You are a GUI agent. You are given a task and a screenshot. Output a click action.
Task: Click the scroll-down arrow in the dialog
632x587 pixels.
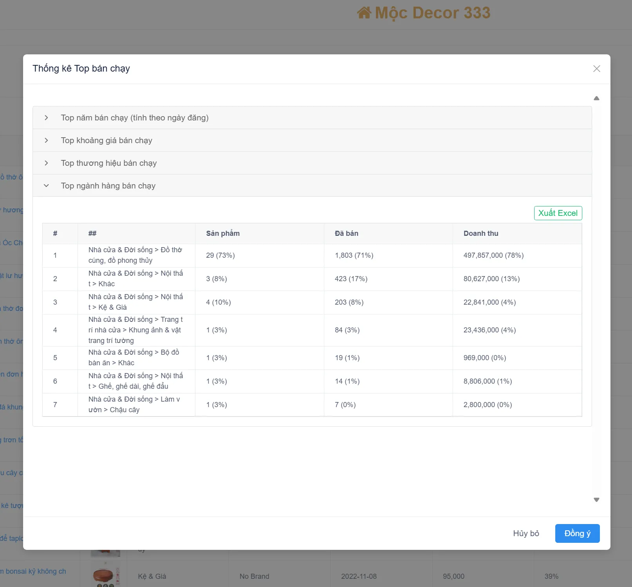point(596,500)
